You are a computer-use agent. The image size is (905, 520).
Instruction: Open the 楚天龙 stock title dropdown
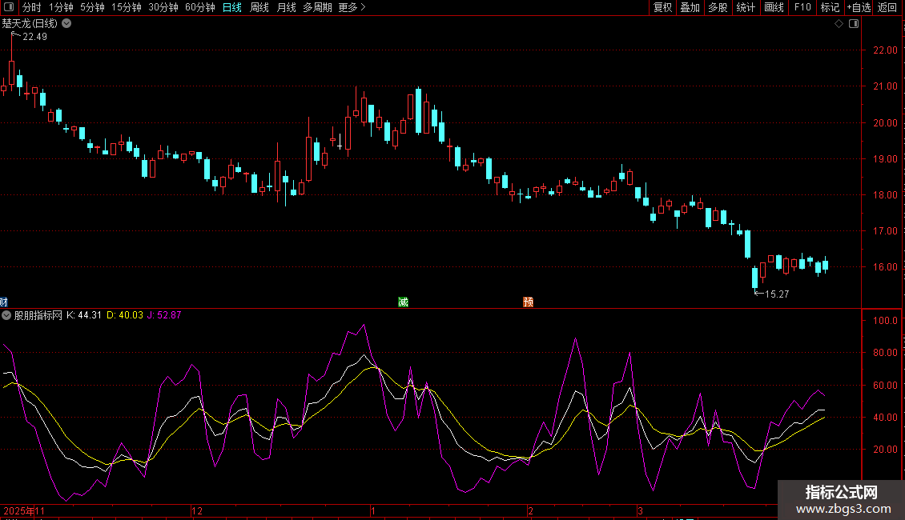click(x=66, y=24)
